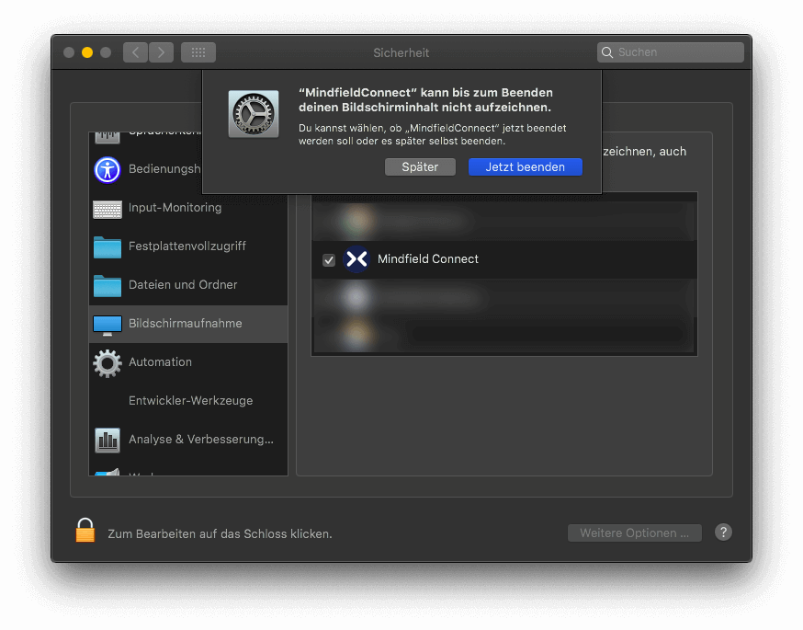Open the help question mark button

[723, 533]
